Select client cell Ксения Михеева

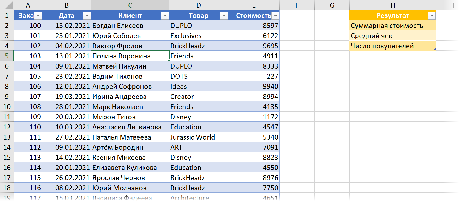[x=130, y=157]
